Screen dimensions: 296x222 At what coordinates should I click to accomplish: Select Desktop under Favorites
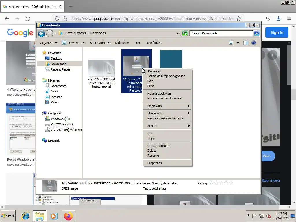pyautogui.click(x=56, y=58)
